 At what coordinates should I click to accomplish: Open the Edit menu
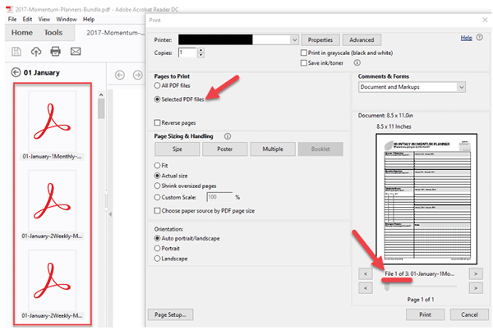[x=27, y=19]
